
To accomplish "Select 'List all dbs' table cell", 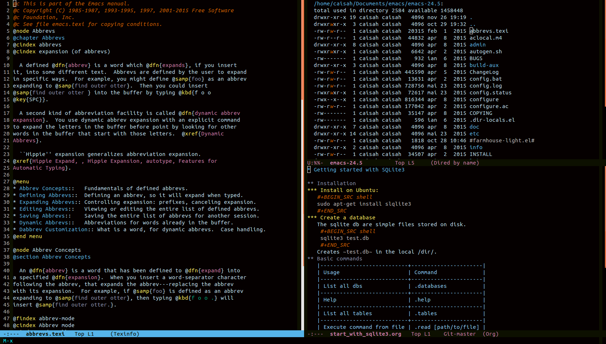I will pos(343,286).
